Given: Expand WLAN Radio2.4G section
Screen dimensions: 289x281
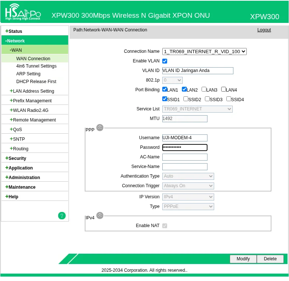Looking at the screenshot, I should point(35,110).
